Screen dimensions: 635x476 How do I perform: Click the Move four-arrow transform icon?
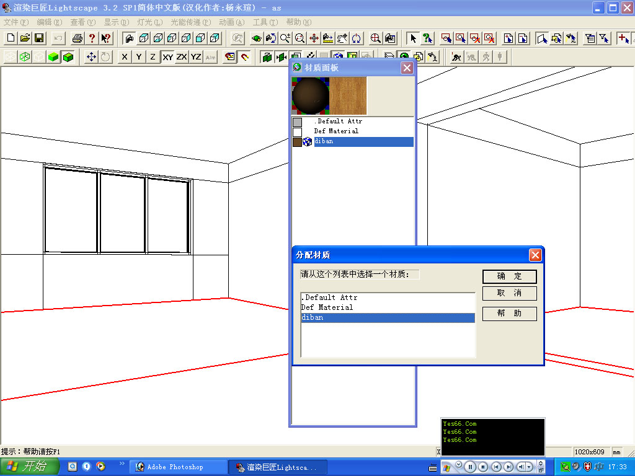92,57
